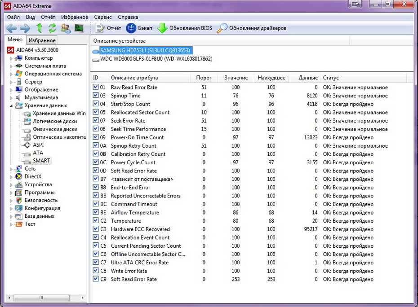Sort by Данные column header
418x307 pixels.
coord(304,78)
